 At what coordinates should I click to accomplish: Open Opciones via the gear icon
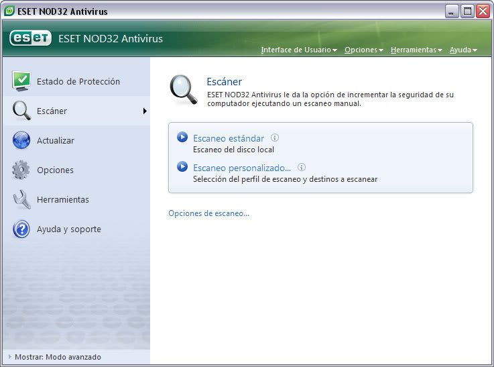(21, 170)
